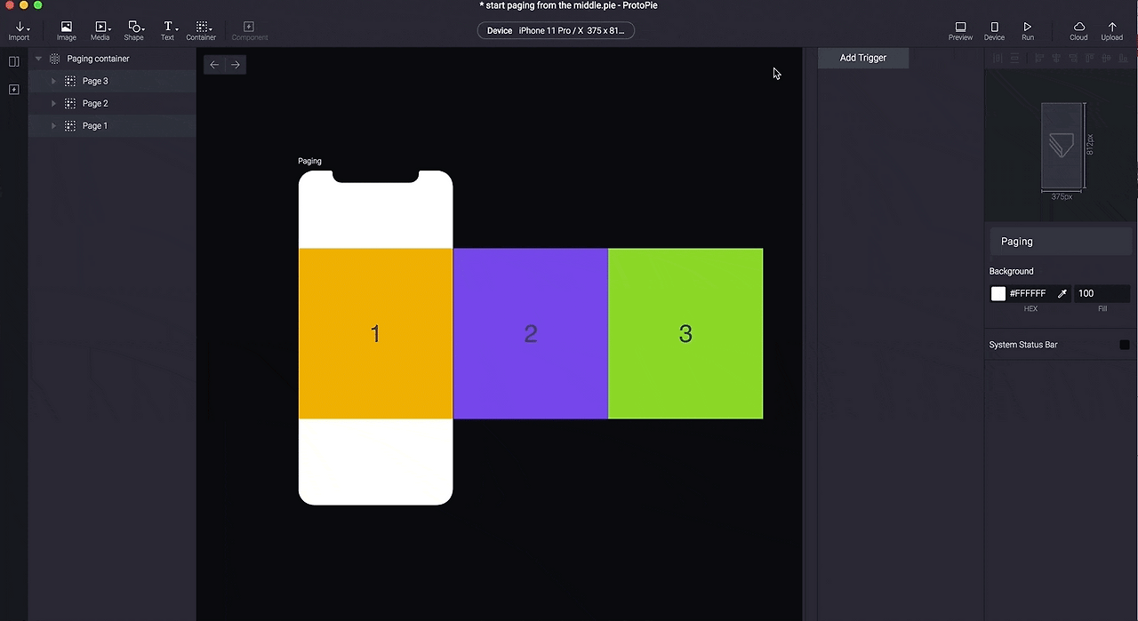Toggle the System Status Bar checkbox
The width and height of the screenshot is (1138, 621).
click(1125, 345)
